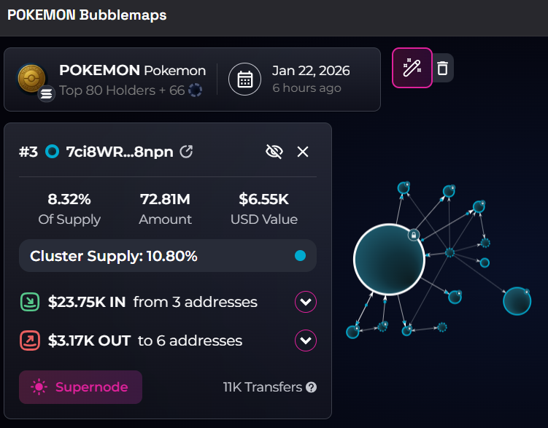The width and height of the screenshot is (548, 428).
Task: Open address 7ci8WR...8npn external link icon
Action: tap(186, 152)
